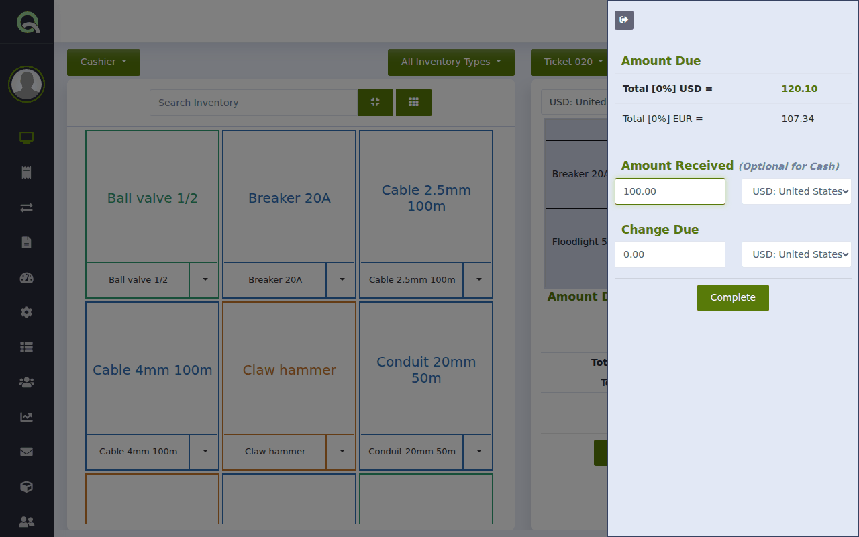Open the box inventory icon in sidebar

[x=27, y=487]
